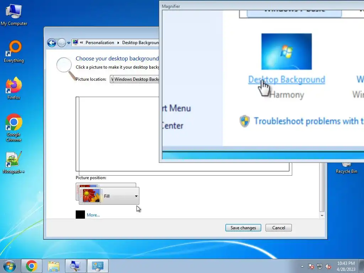The width and height of the screenshot is (364, 273).
Task: Expand breadcrumb arrow after Personalization
Action: (x=118, y=43)
